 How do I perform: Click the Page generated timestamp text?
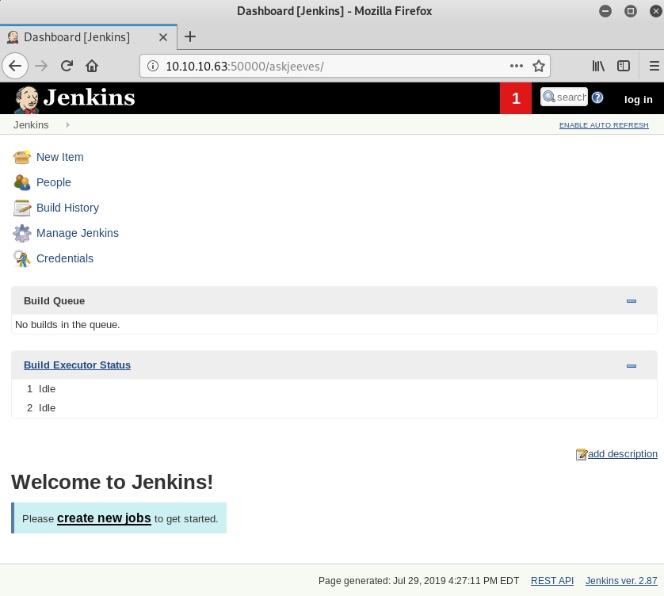[418, 581]
